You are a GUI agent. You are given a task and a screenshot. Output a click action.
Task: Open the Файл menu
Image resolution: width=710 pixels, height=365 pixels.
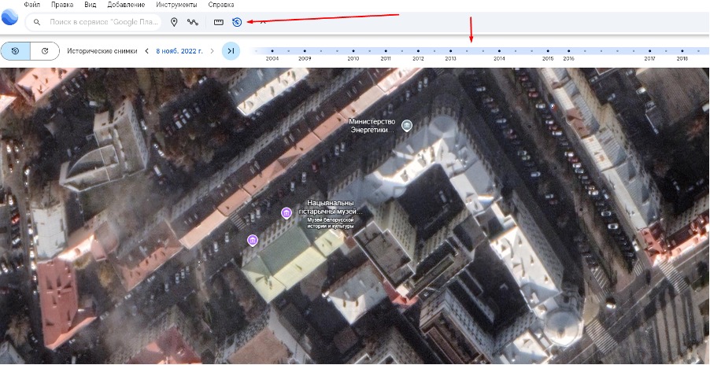coord(31,5)
